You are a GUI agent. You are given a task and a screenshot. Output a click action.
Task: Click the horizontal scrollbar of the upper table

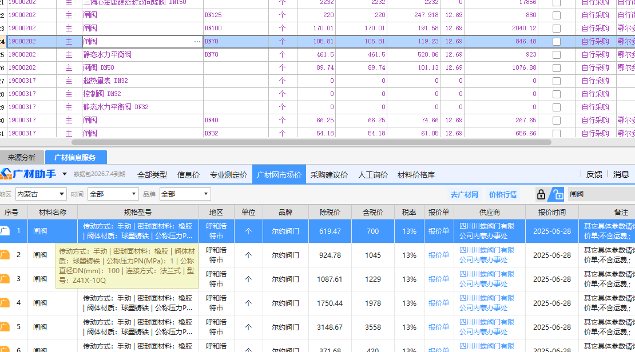tap(311, 142)
